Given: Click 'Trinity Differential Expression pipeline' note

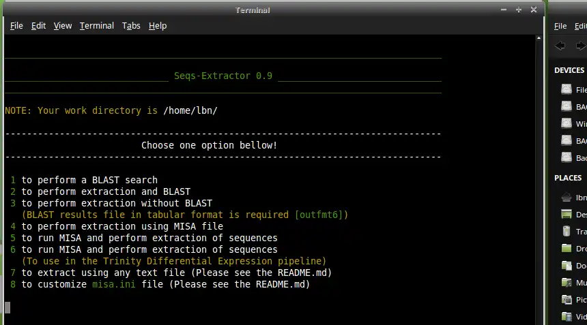Looking at the screenshot, I should (x=174, y=261).
